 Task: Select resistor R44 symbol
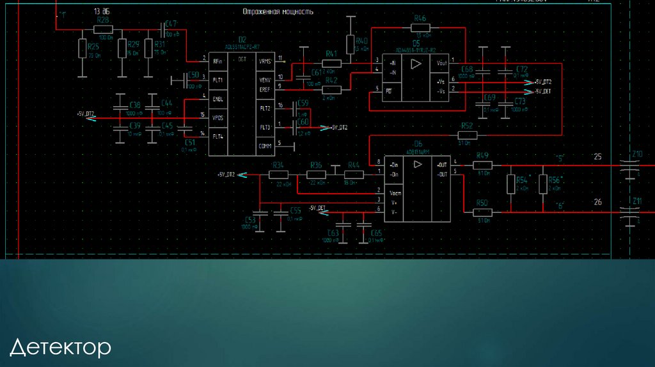point(354,175)
